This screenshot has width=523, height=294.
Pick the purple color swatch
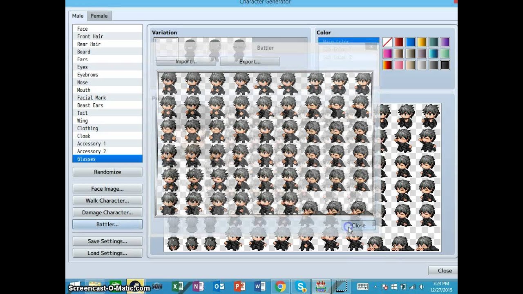(x=445, y=42)
